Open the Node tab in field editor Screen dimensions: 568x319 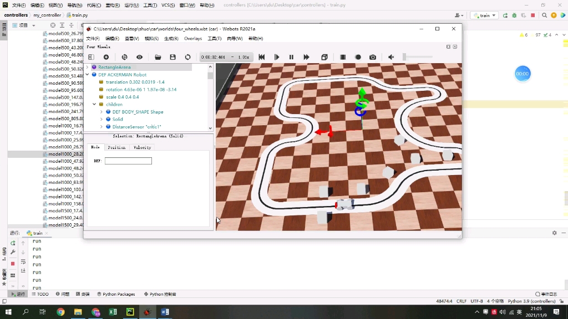tap(95, 147)
